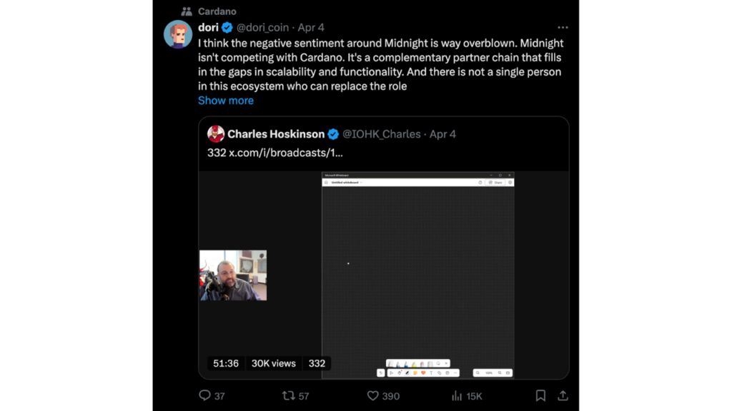
Task: Repost the tweet via retweet icon
Action: click(289, 395)
